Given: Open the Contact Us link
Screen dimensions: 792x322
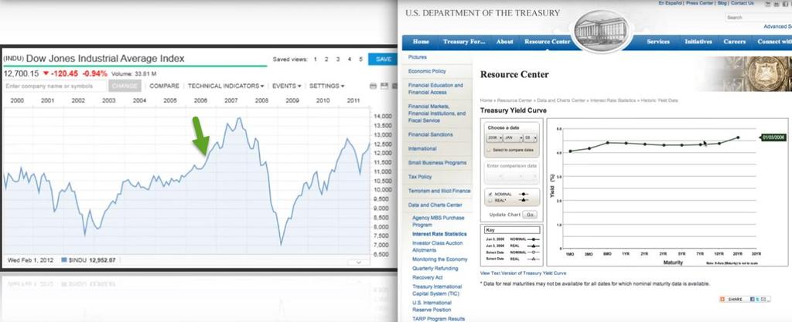Looking at the screenshot, I should click(742, 3).
